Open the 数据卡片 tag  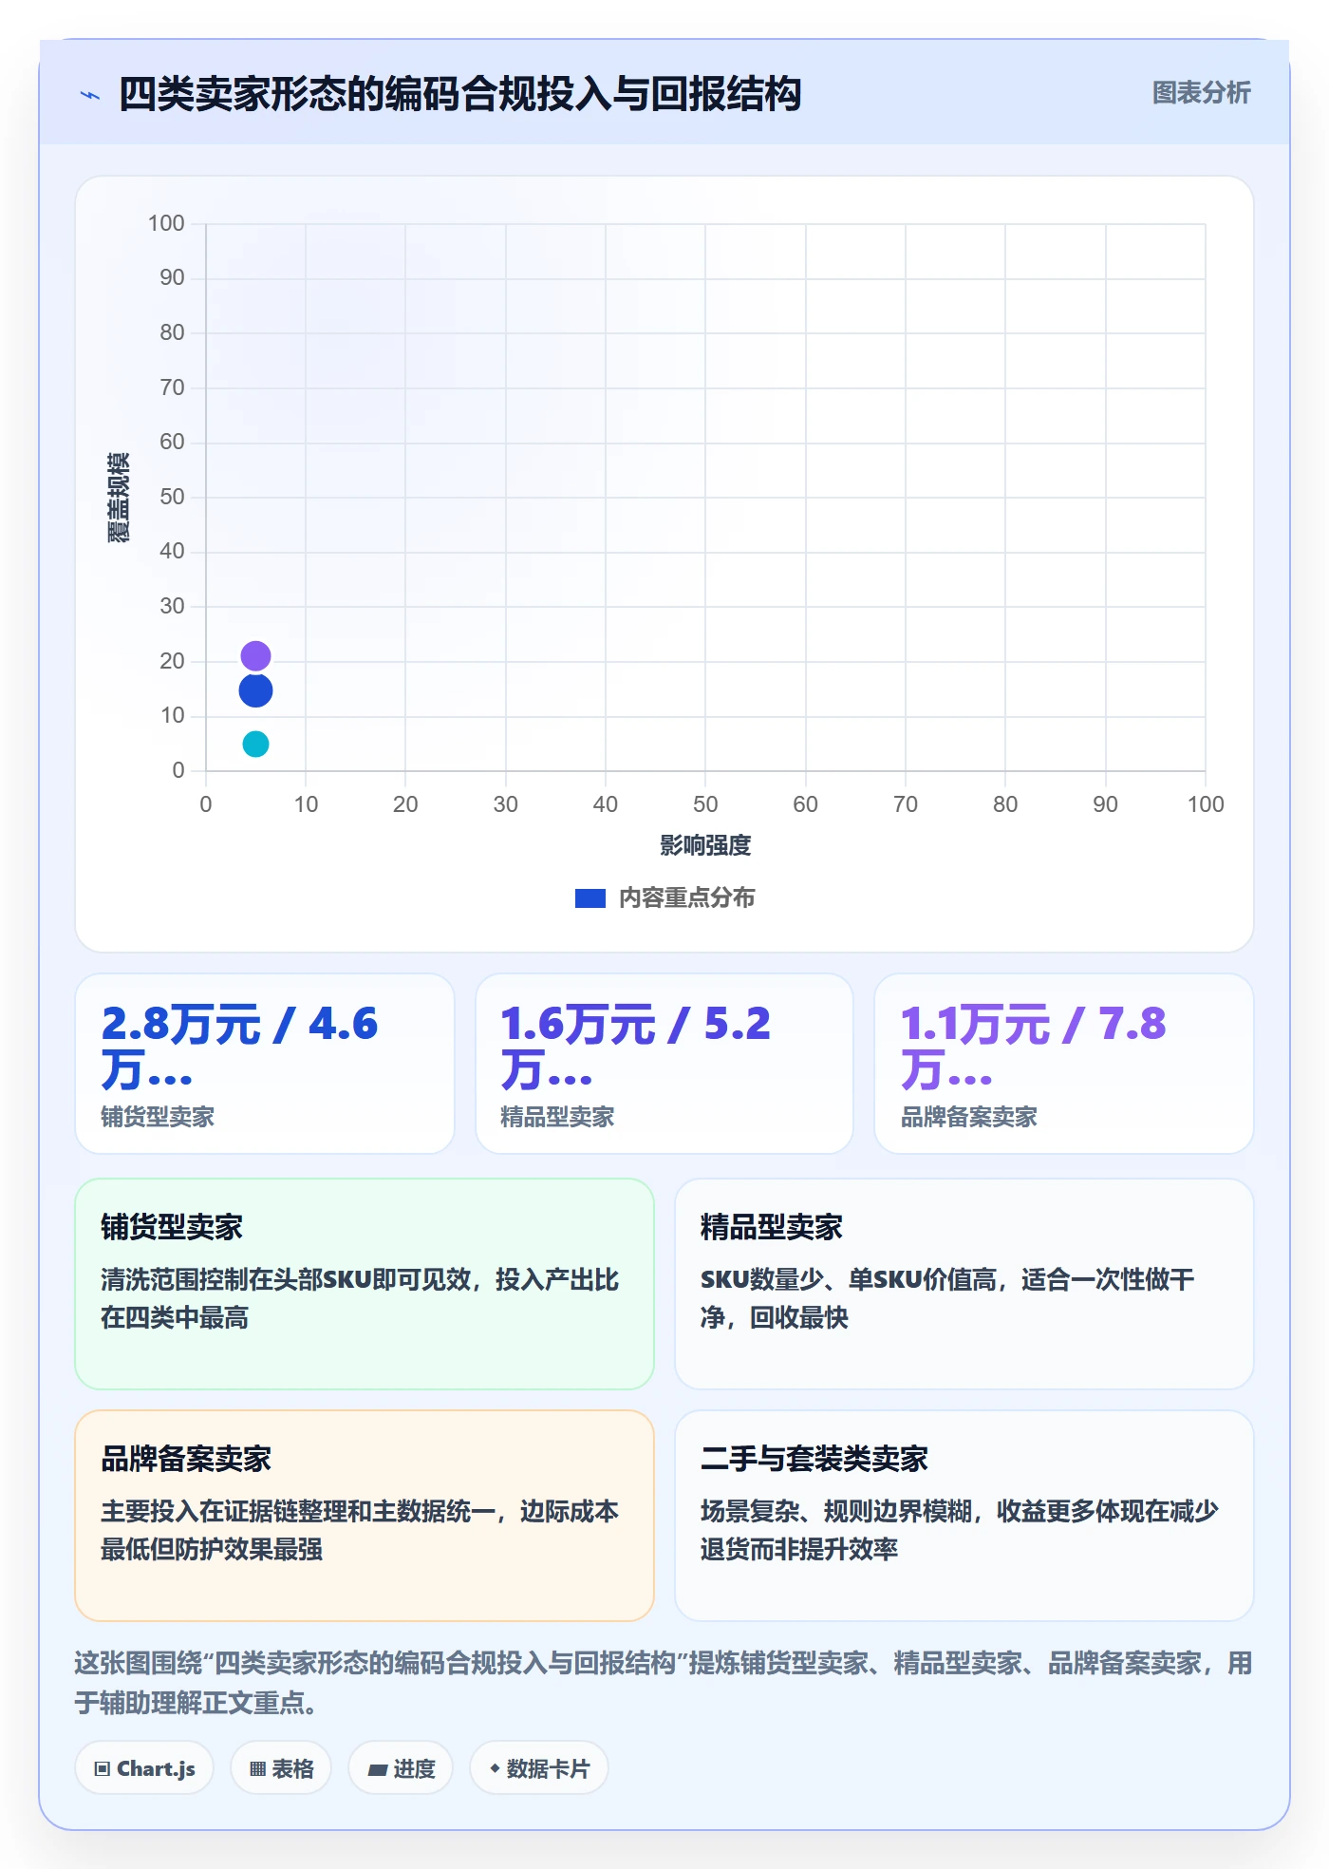point(539,1768)
